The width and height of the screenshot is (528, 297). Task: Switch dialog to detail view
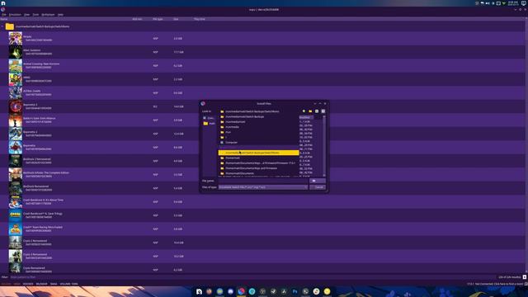(323, 111)
